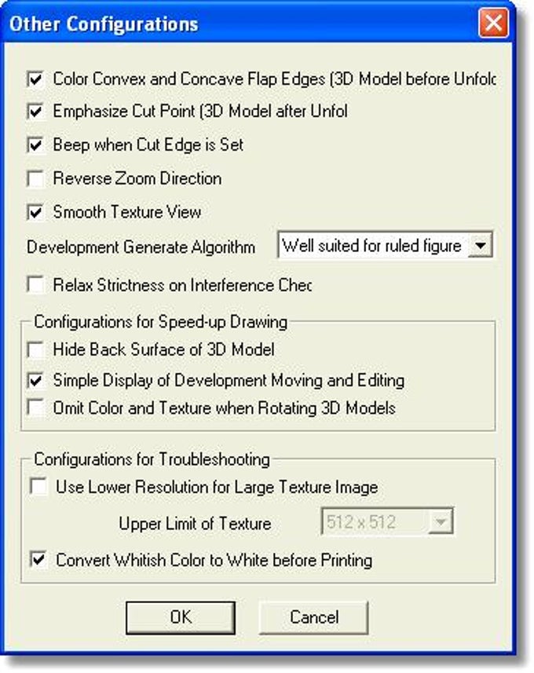Confirm settings with the OK button
The height and width of the screenshot is (673, 534).
coord(181,617)
